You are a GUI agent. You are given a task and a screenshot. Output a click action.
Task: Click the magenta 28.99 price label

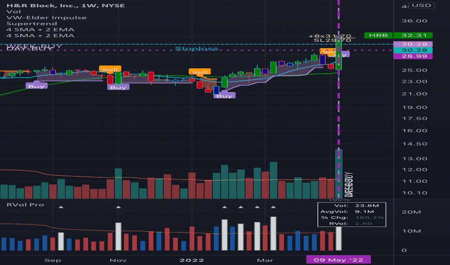413,56
